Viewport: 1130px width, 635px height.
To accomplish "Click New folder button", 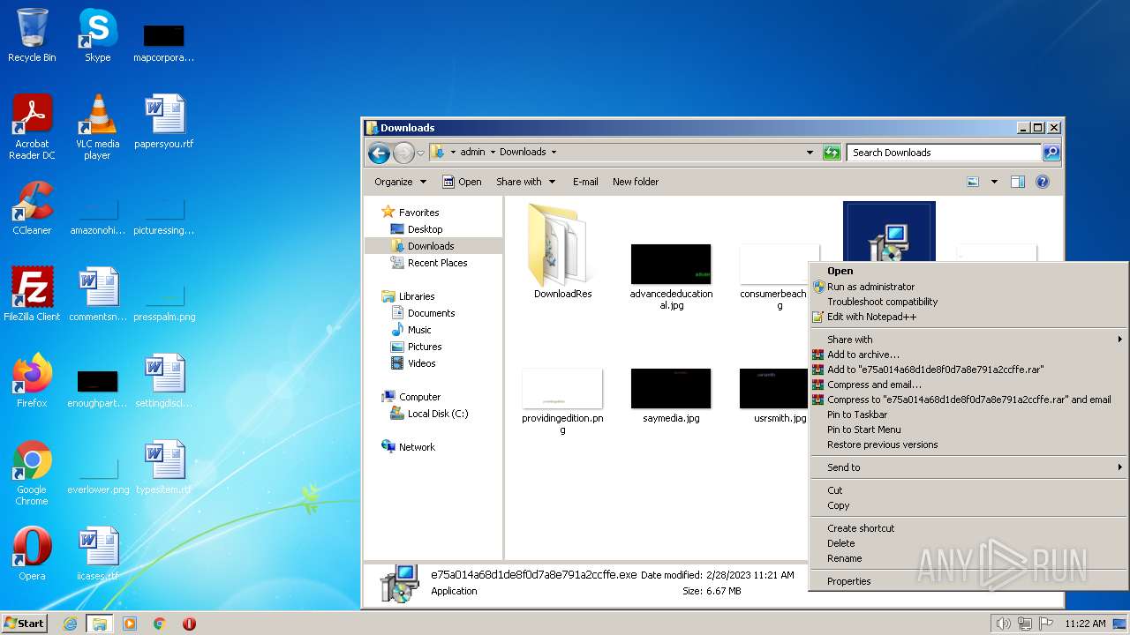I will pos(636,182).
